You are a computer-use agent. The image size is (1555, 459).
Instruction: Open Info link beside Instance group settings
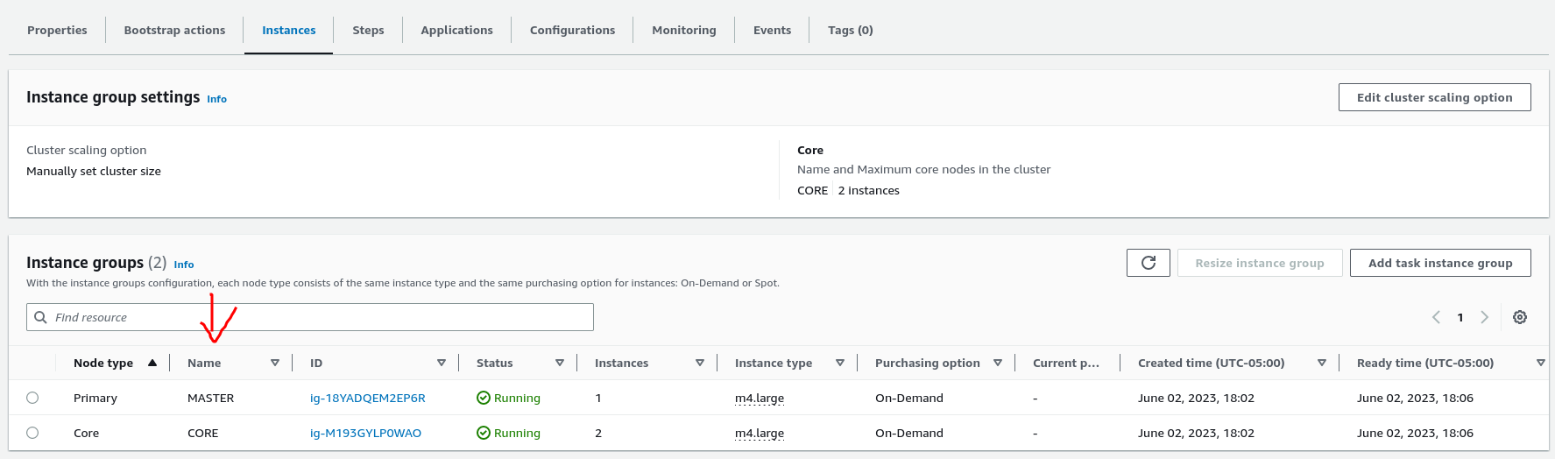(216, 99)
